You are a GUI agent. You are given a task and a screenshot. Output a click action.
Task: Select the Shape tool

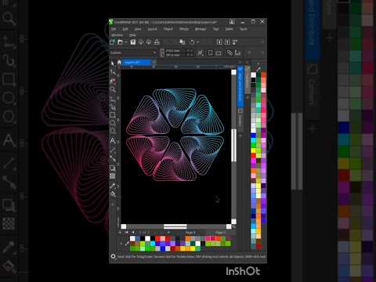click(113, 72)
